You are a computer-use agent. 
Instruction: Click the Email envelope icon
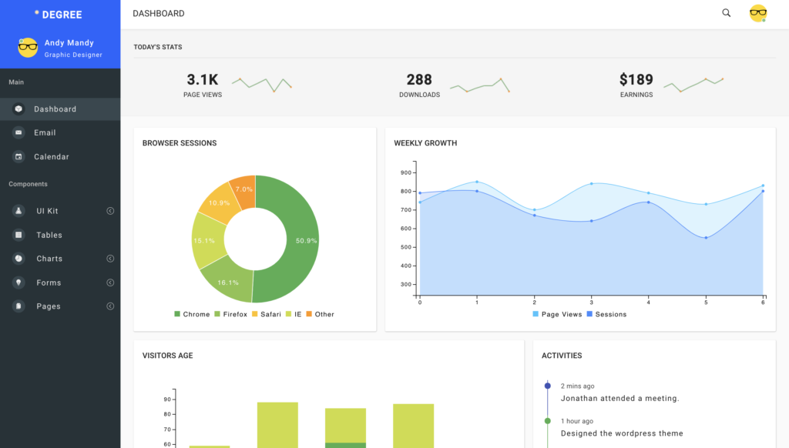coord(18,132)
